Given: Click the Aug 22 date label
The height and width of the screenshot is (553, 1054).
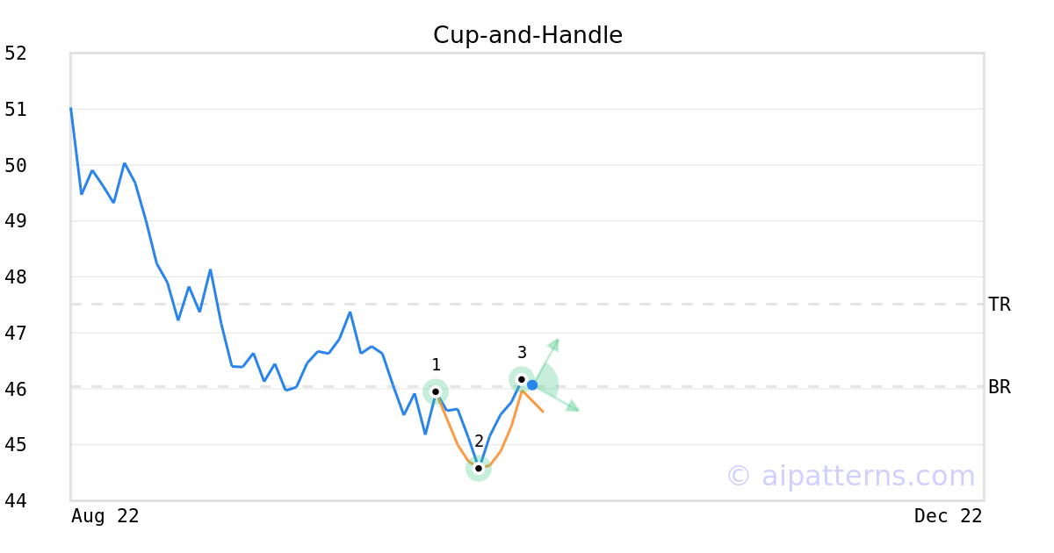Looking at the screenshot, I should (x=105, y=516).
